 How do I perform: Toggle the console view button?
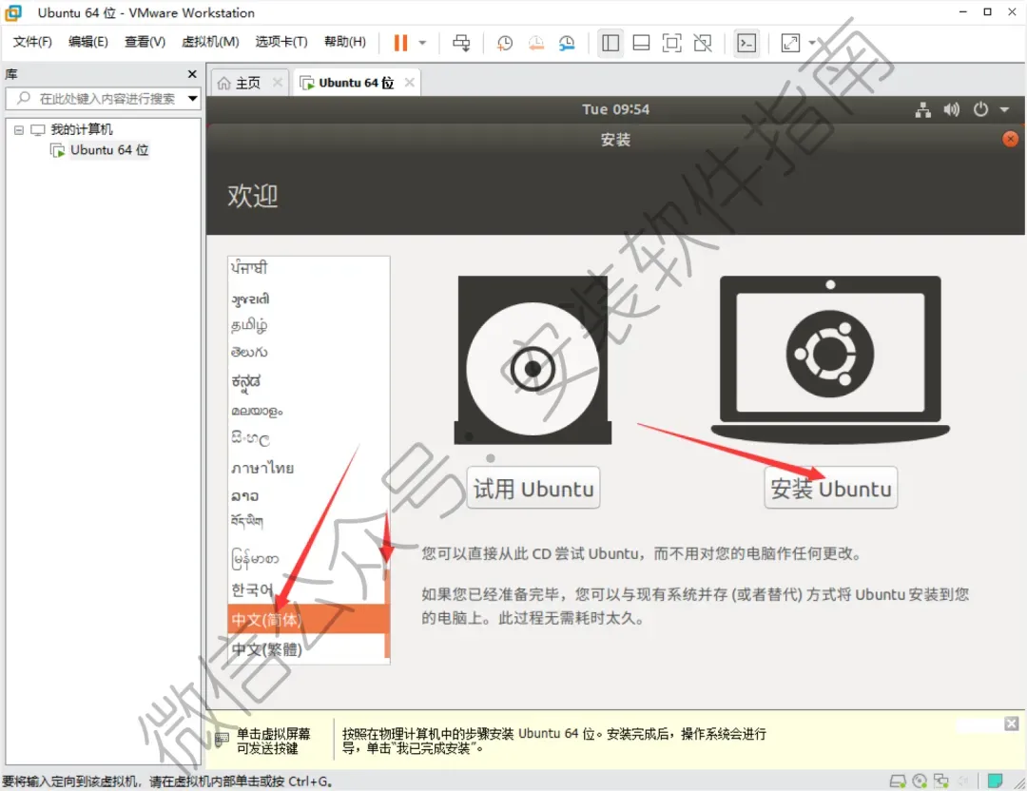coord(746,43)
